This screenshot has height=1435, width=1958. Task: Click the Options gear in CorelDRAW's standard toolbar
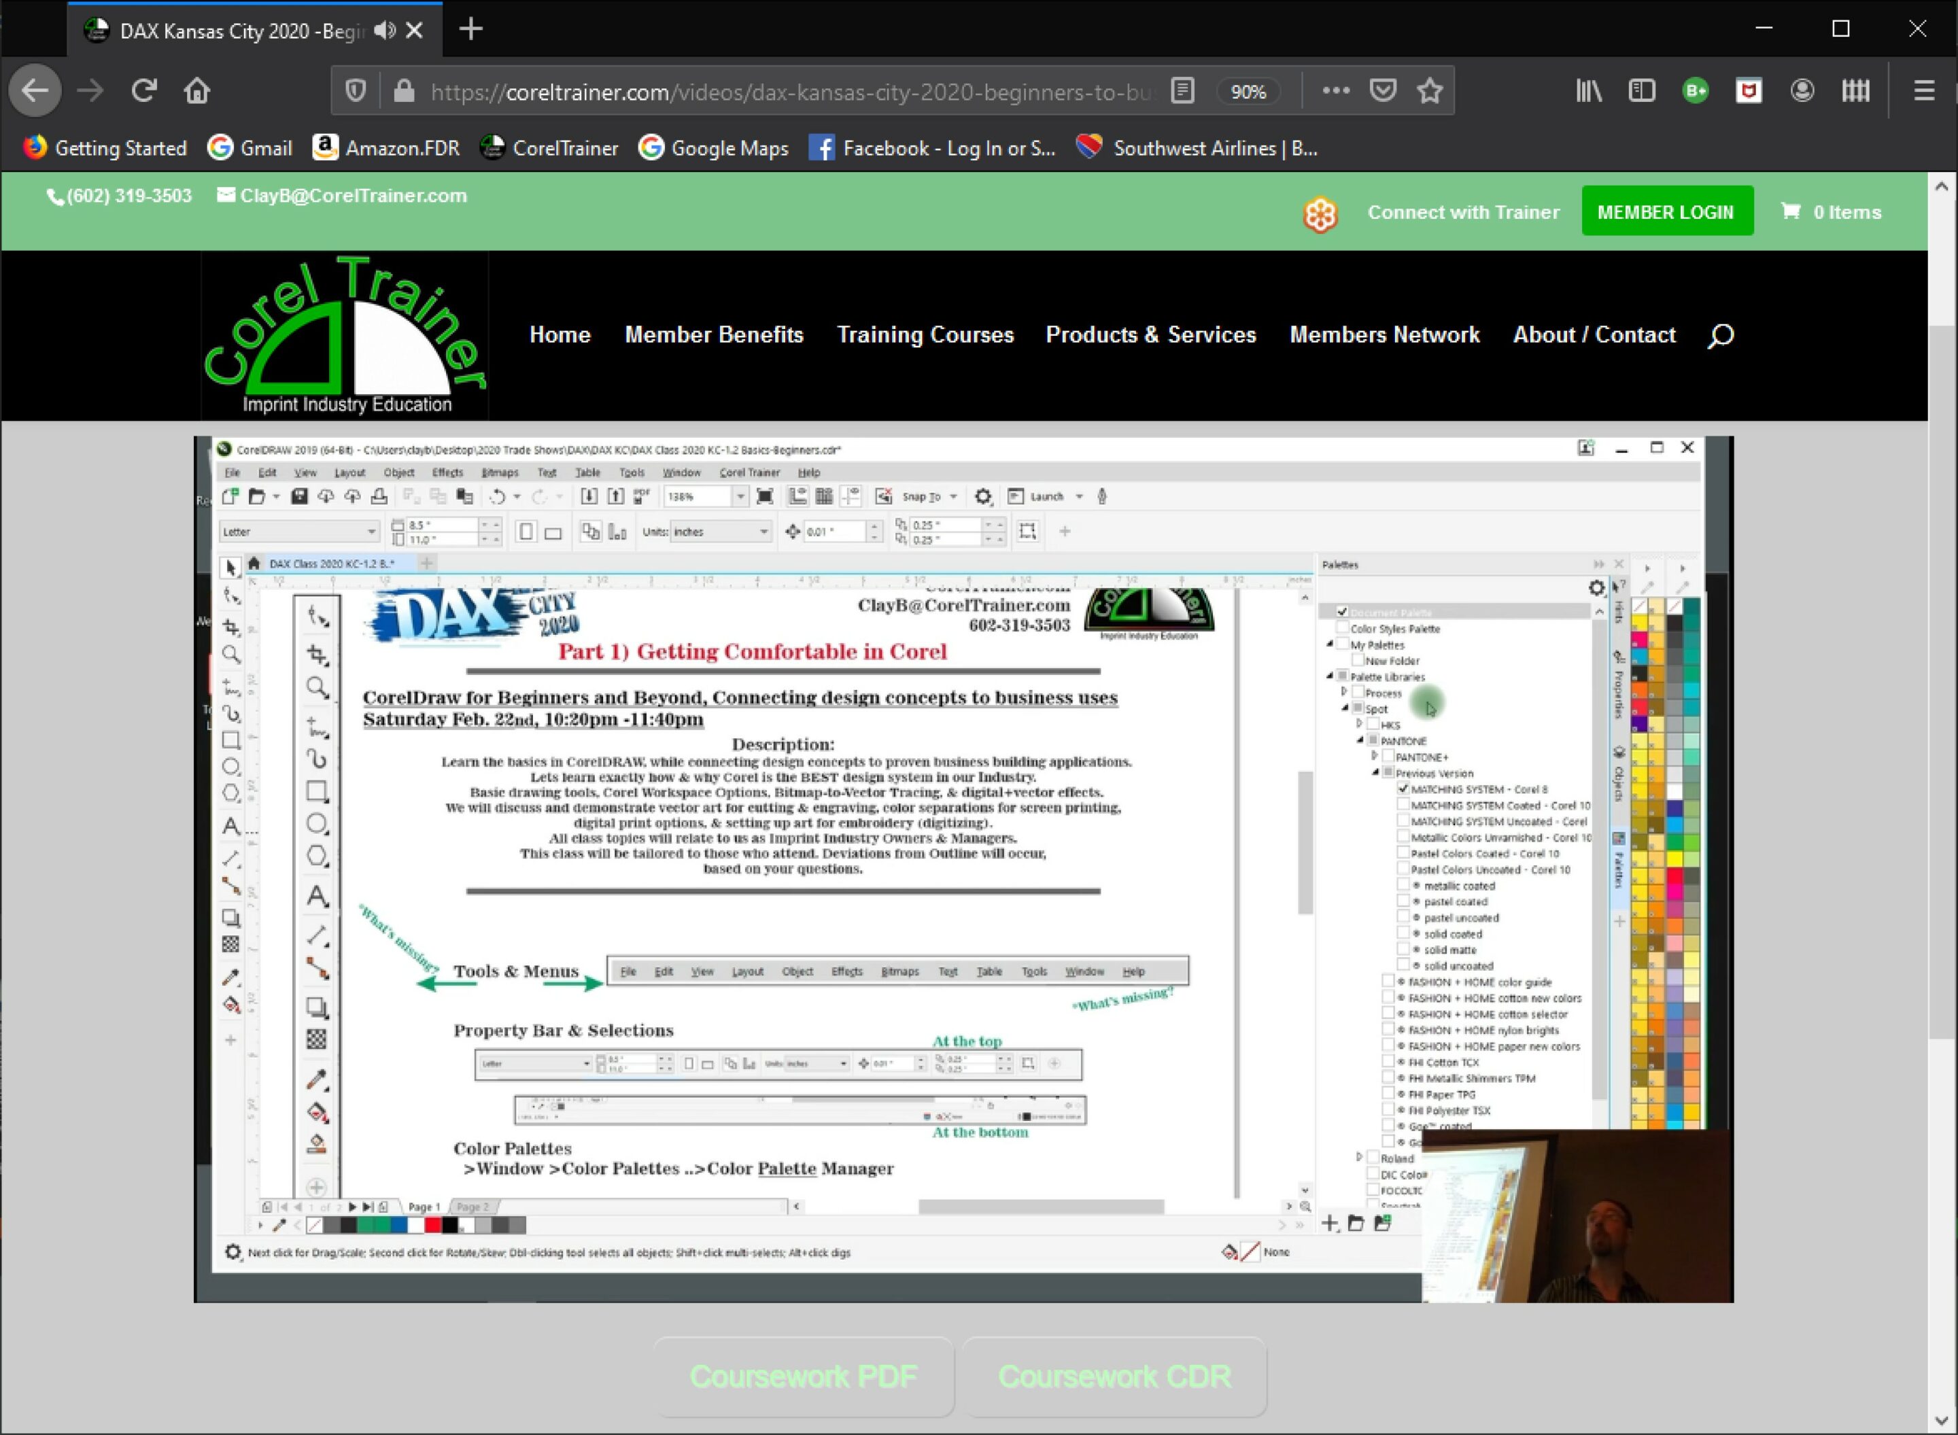point(982,496)
